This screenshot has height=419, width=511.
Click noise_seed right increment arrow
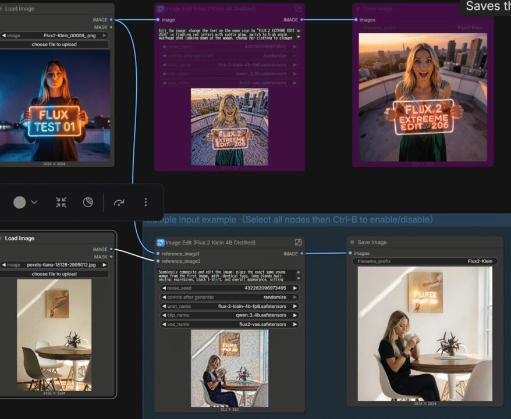(295, 288)
